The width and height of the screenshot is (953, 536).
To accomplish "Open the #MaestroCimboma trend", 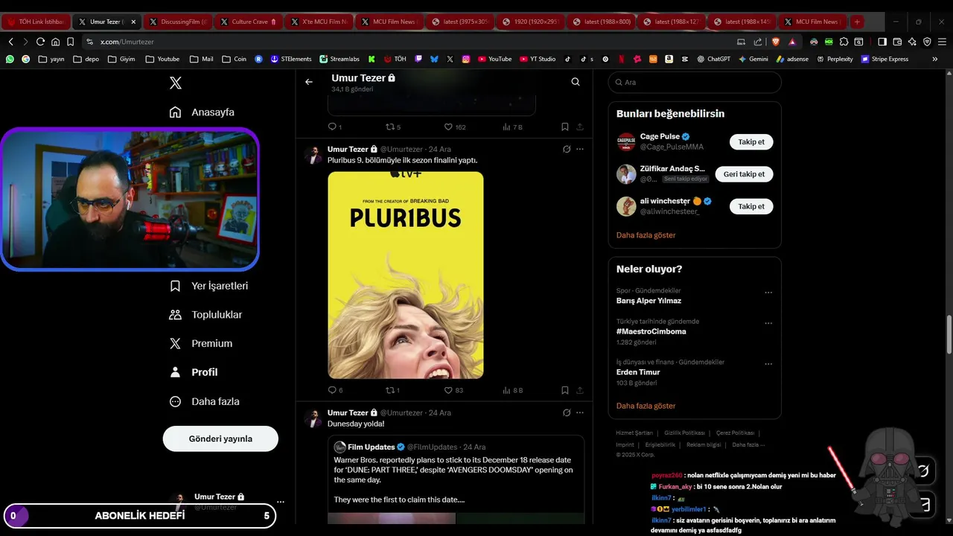I will [x=651, y=331].
